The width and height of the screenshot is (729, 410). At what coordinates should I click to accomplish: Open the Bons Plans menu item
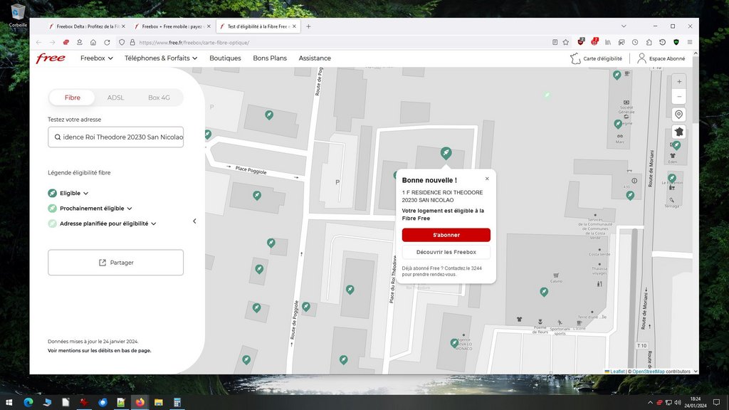270,58
